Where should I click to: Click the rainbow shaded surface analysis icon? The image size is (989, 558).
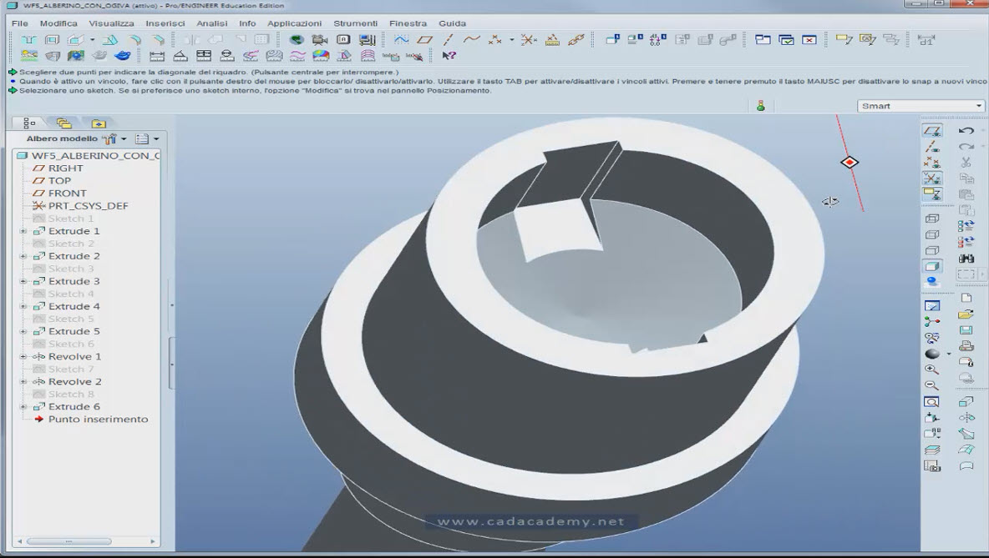[x=321, y=55]
